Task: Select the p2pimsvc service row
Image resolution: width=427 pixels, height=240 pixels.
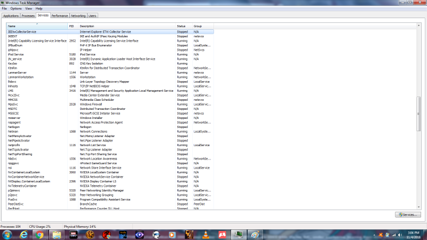Action: point(110,190)
